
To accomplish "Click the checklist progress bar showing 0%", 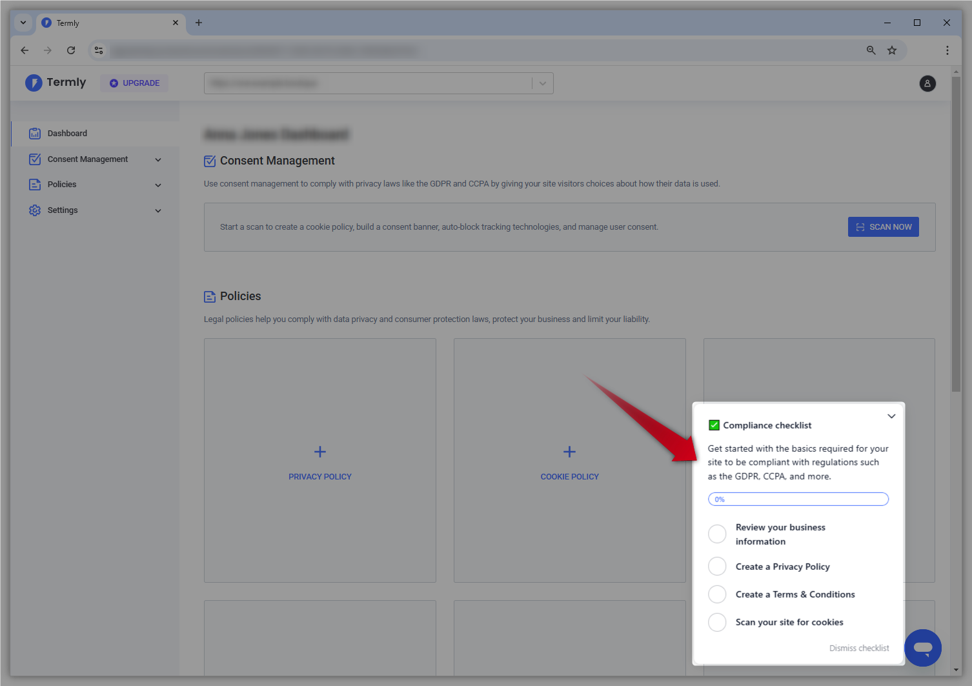I will pyautogui.click(x=798, y=499).
